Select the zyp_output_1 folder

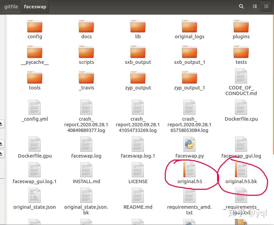(x=189, y=77)
